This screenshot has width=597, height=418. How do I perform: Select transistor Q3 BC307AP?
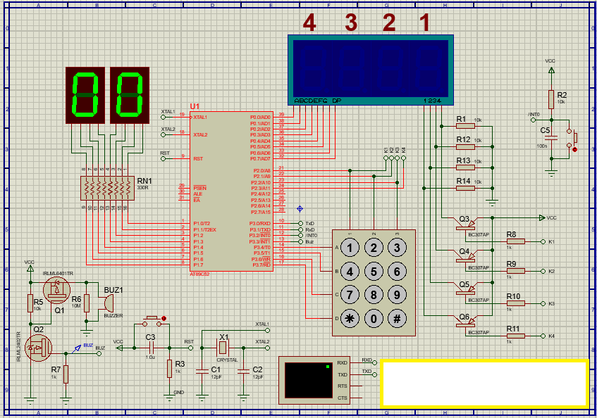pos(466,224)
